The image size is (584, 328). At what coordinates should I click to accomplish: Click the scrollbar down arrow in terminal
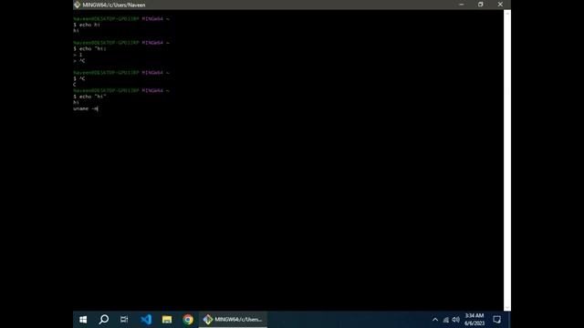pos(507,308)
